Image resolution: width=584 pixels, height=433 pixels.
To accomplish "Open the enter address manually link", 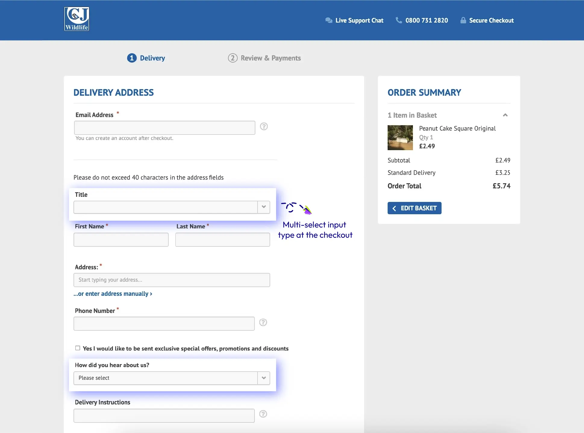I will click(x=113, y=294).
